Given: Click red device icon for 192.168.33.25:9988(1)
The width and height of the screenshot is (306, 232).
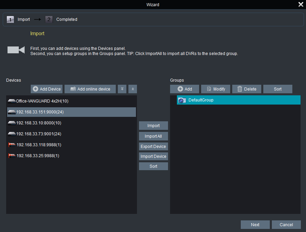Looking at the screenshot, I should coord(12,156).
